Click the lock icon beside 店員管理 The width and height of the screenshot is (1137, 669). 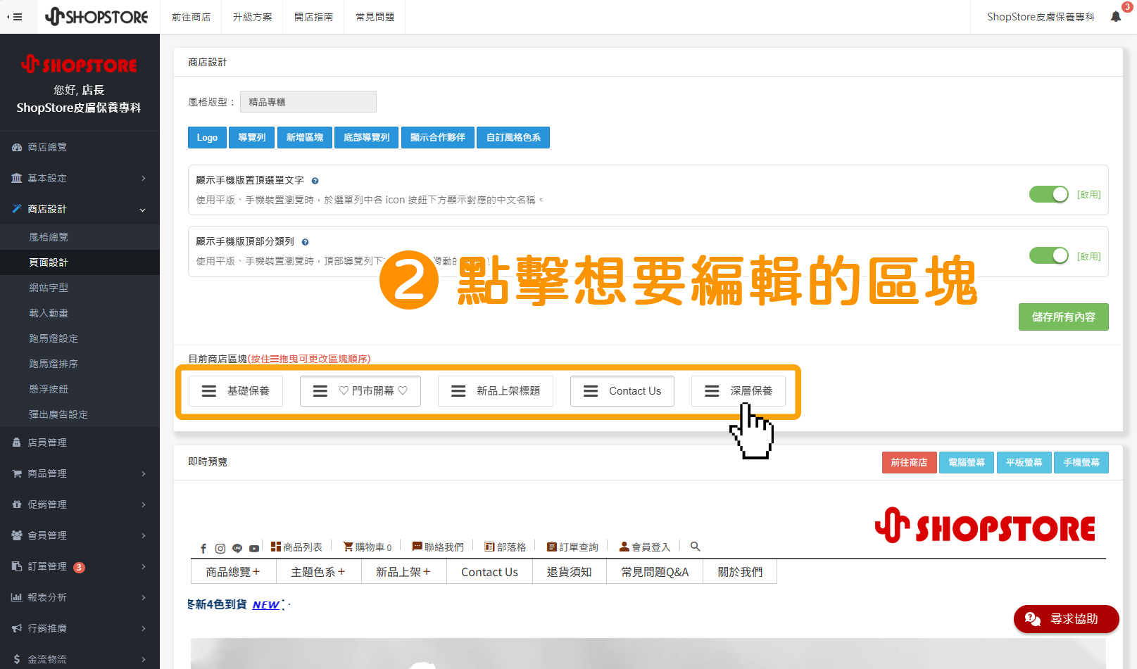click(x=17, y=442)
